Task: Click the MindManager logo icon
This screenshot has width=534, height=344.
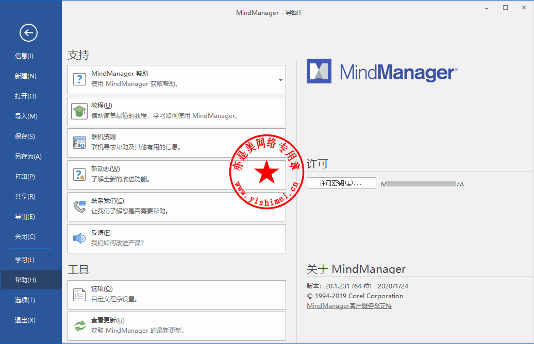Action: 319,71
